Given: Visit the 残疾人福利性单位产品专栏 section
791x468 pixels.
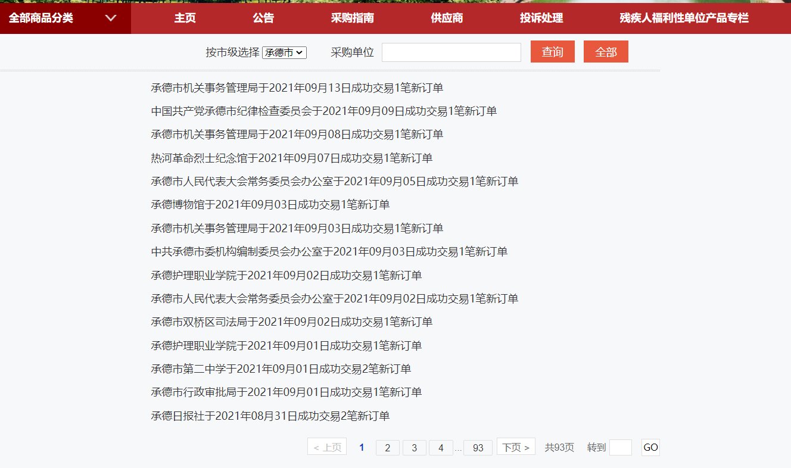Looking at the screenshot, I should pyautogui.click(x=684, y=18).
